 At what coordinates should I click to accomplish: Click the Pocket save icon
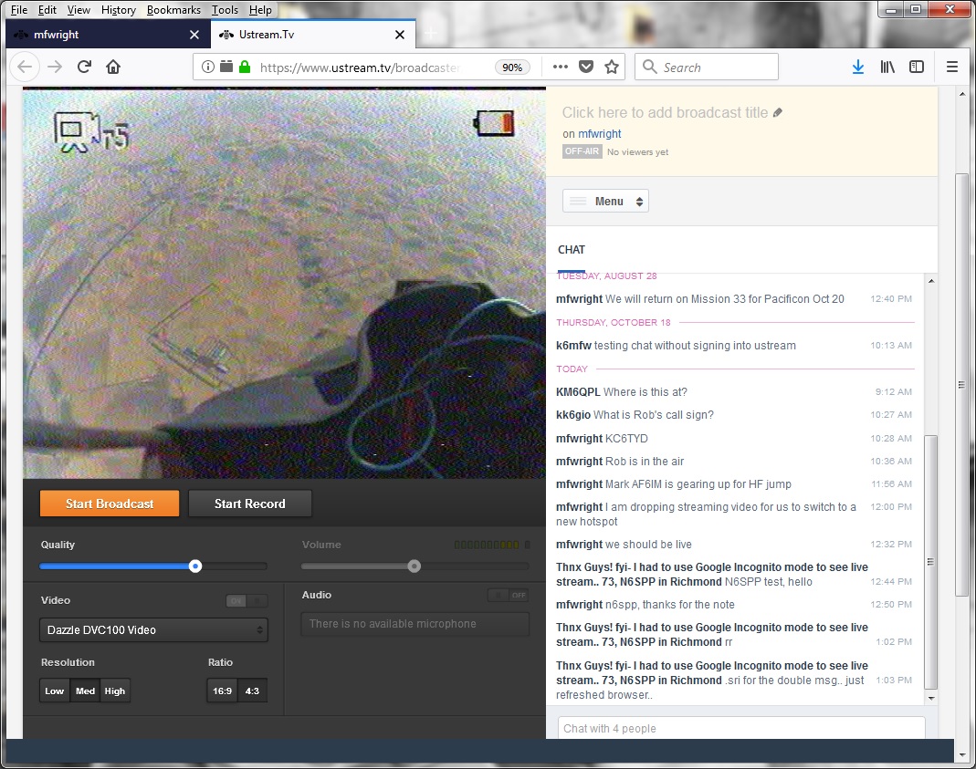[x=587, y=67]
